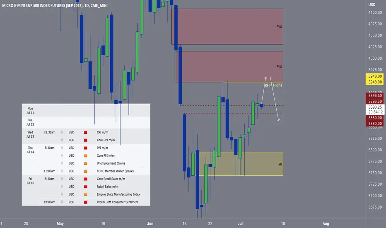The height and width of the screenshot is (228, 386).
Task: Click the speaker icon in the Unemployment Claims row
Action: coord(62,163)
